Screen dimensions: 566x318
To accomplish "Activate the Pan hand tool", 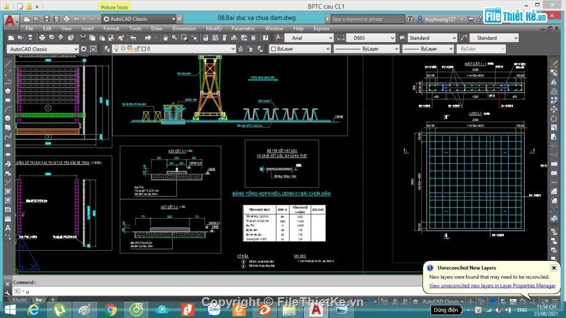I will [165, 38].
